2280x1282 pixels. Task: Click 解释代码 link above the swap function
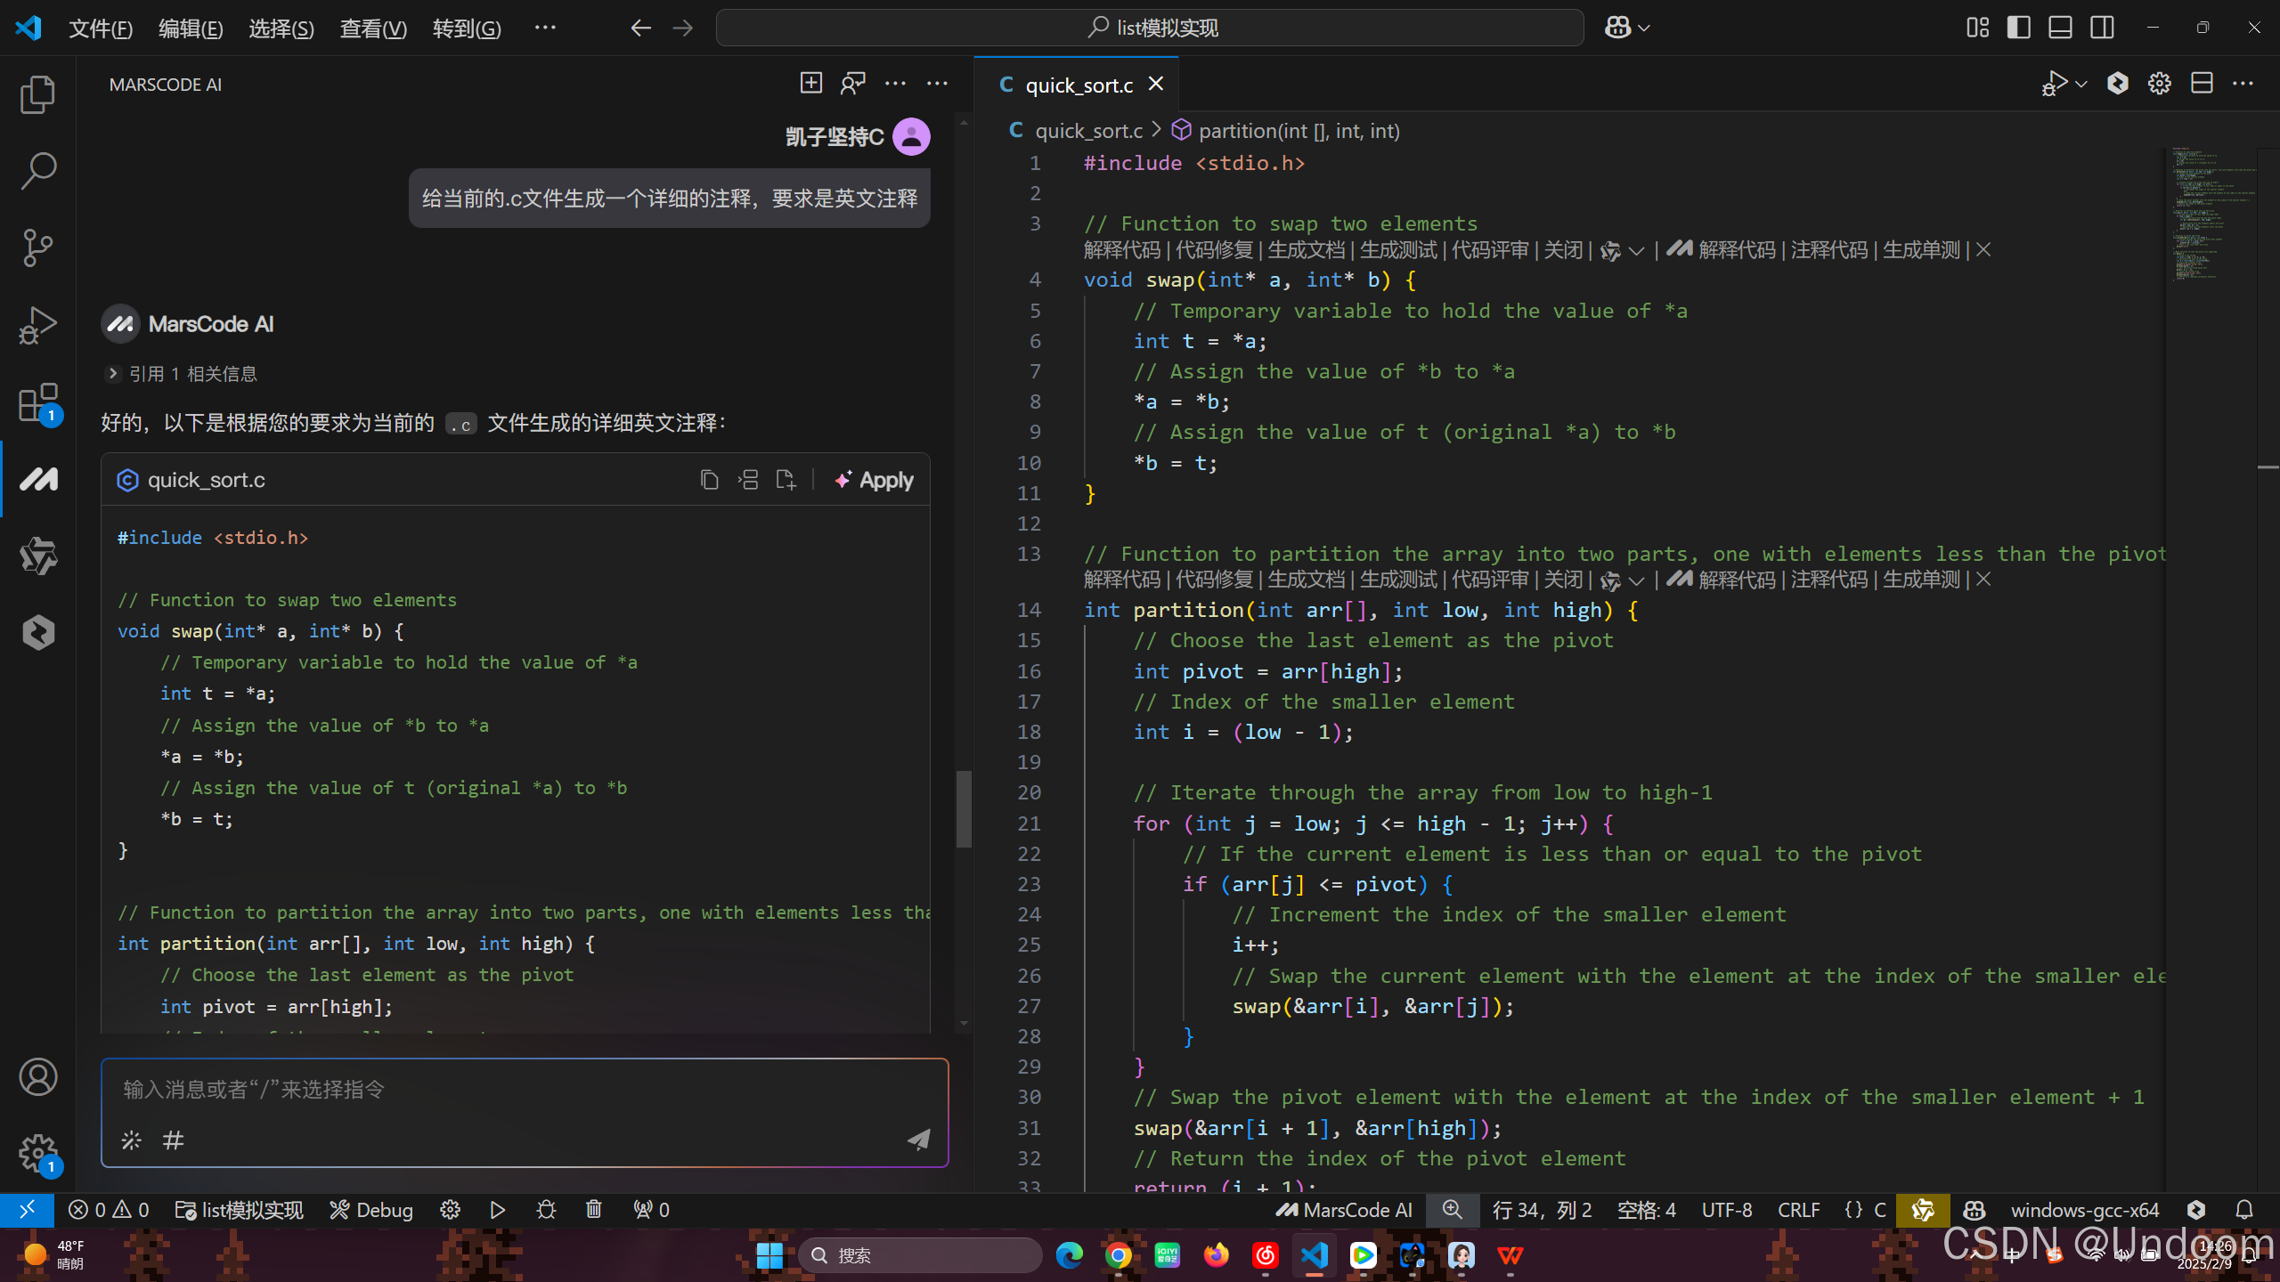(x=1121, y=250)
